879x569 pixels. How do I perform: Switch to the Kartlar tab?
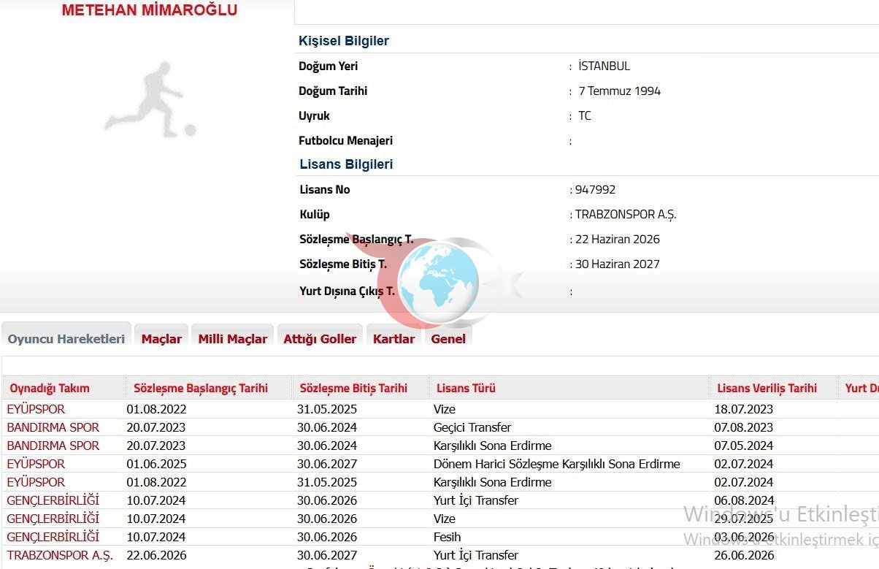pos(394,339)
